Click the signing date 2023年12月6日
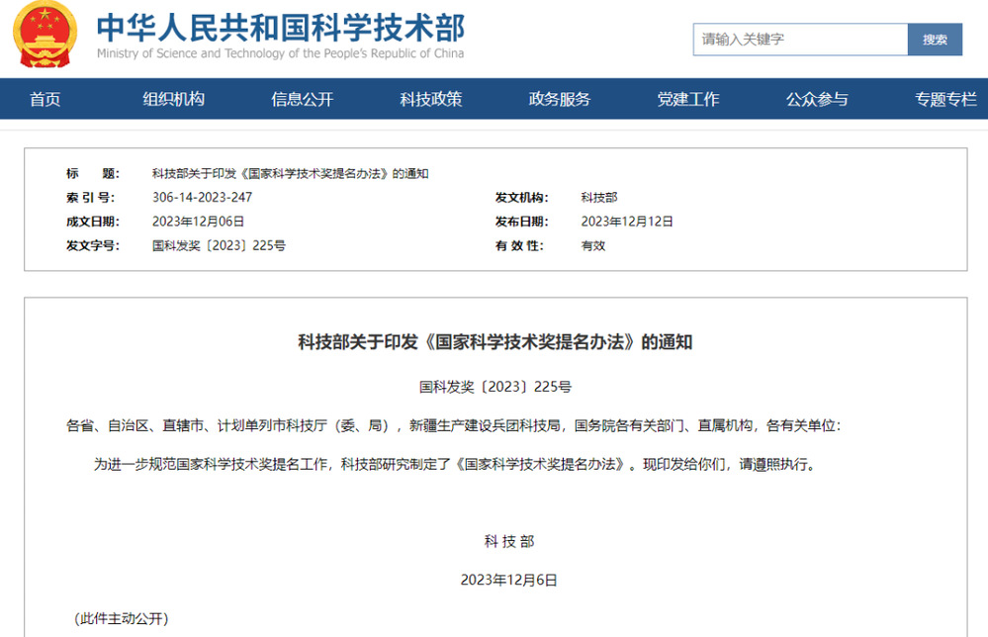The image size is (988, 637). pyautogui.click(x=509, y=580)
